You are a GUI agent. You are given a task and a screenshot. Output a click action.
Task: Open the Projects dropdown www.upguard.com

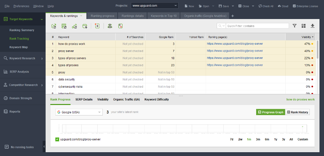coord(155,6)
